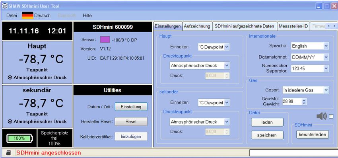The image size is (338, 158).
Task: Click the herunterladen button
Action: coord(312,135)
